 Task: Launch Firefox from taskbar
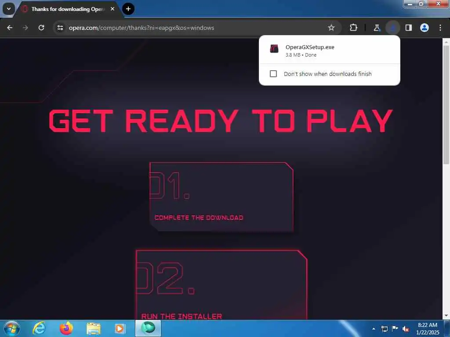pyautogui.click(x=66, y=328)
